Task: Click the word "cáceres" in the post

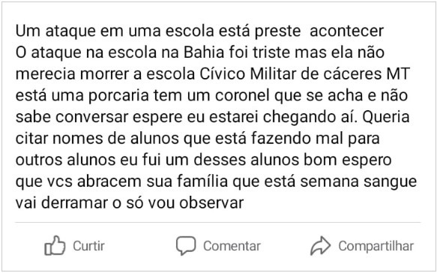Action: point(353,74)
